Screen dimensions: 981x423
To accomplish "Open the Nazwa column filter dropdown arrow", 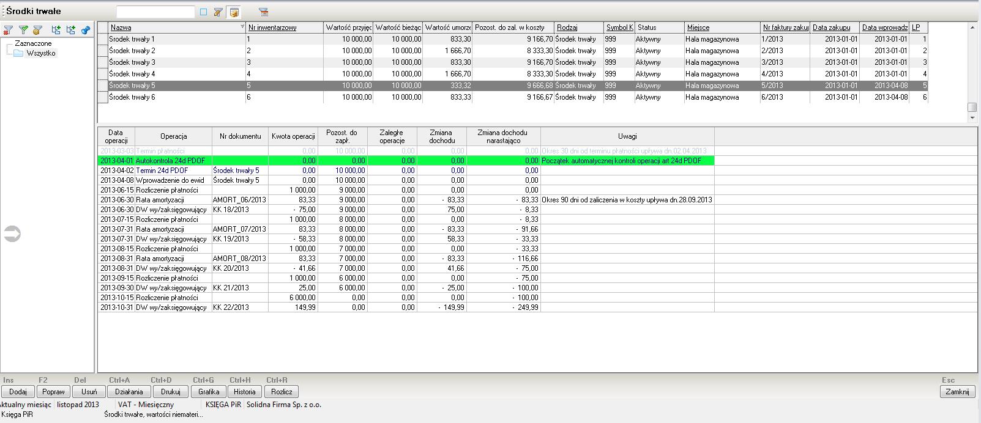I will [x=242, y=28].
